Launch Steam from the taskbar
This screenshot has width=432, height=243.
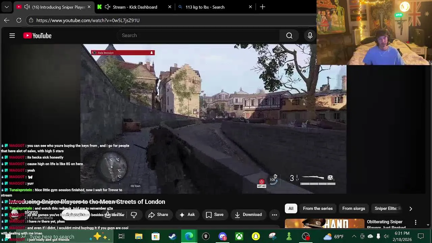[172, 237]
